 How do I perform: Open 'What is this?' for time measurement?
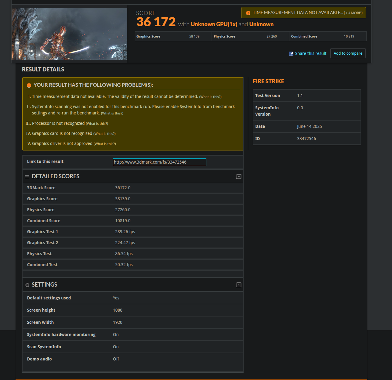coord(210,97)
